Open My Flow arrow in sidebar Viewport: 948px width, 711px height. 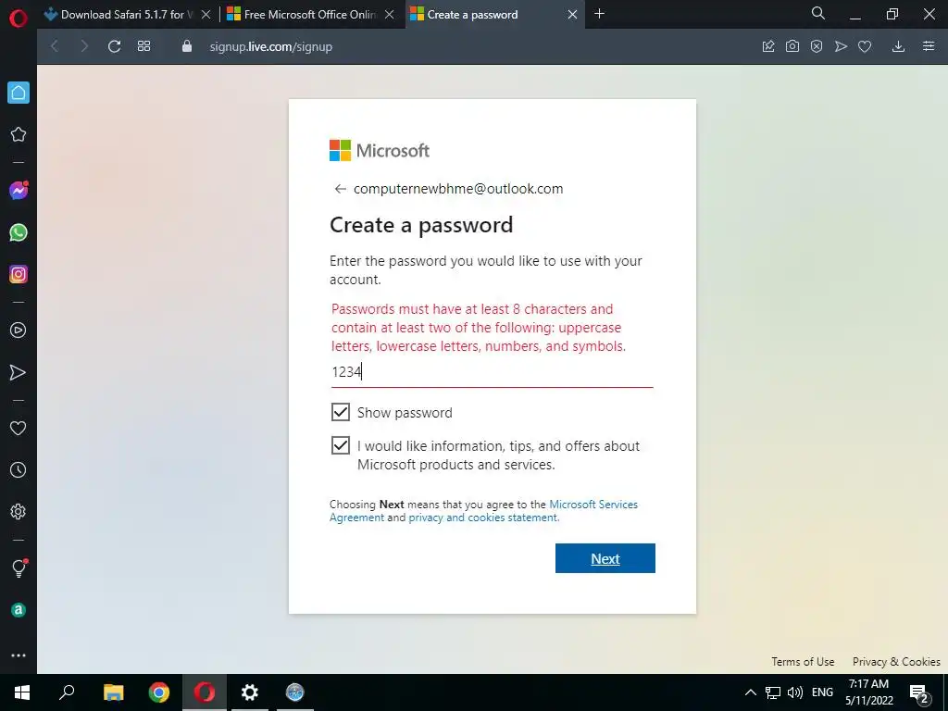(19, 372)
